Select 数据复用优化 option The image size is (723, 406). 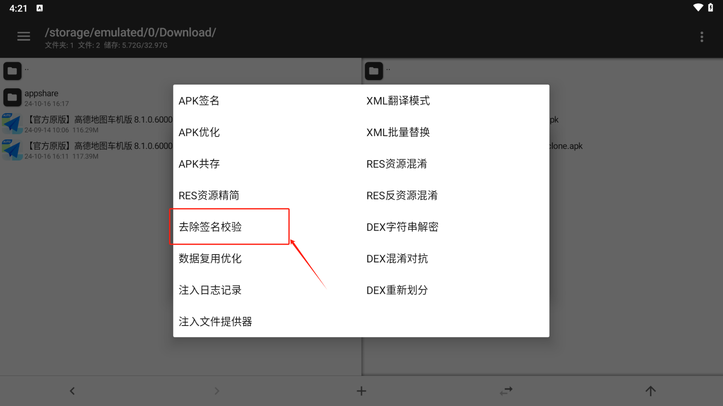[x=210, y=259]
